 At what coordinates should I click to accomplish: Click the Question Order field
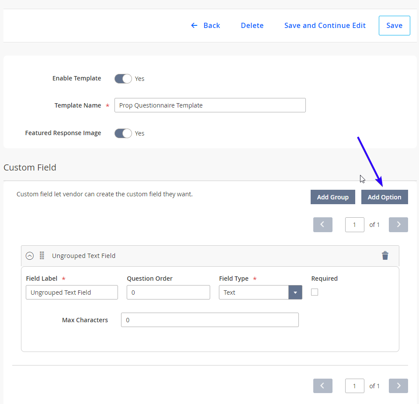[x=168, y=292]
